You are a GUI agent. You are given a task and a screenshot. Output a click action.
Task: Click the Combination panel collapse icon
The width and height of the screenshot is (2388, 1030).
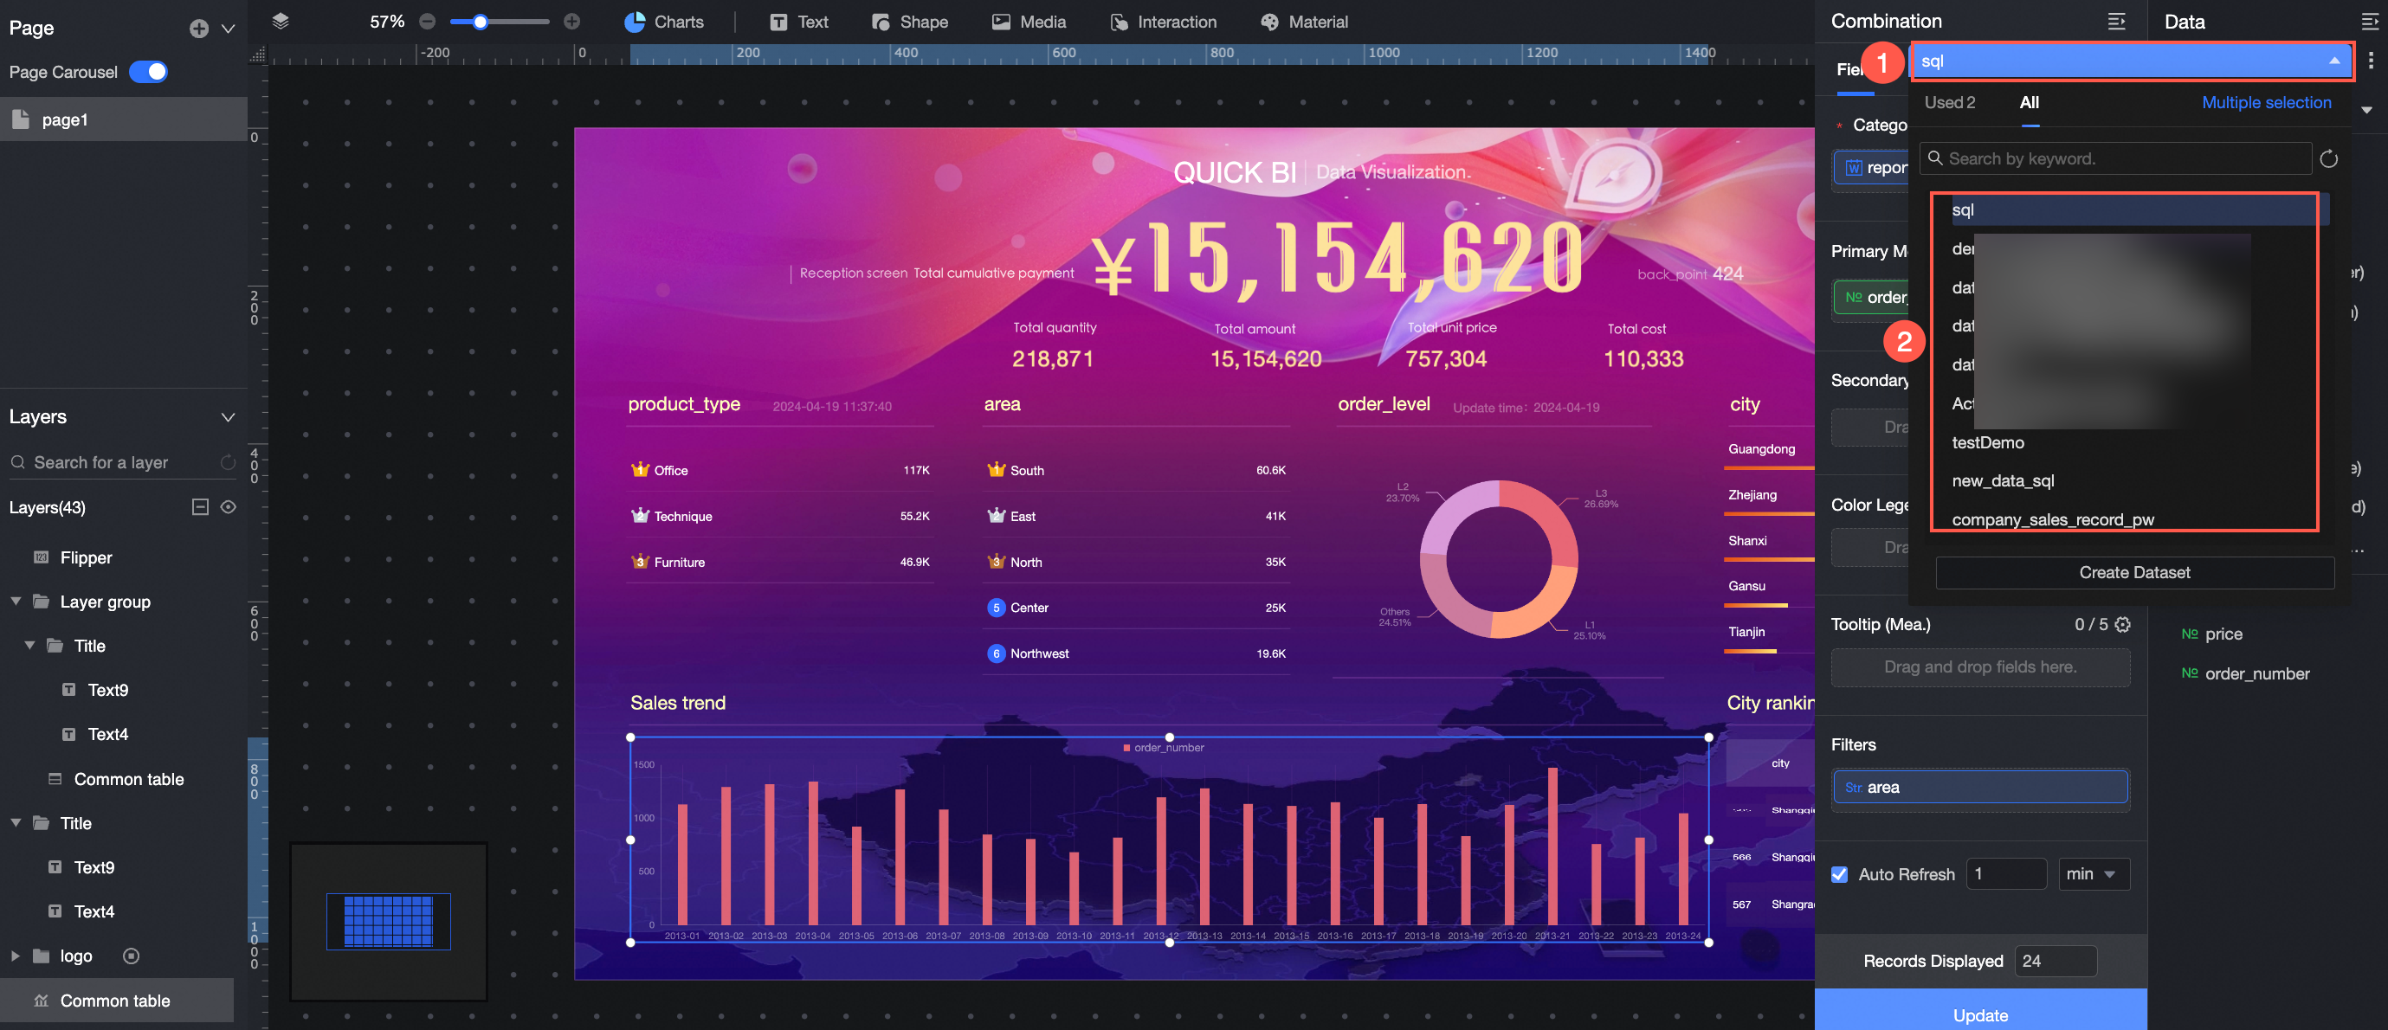[x=2116, y=22]
